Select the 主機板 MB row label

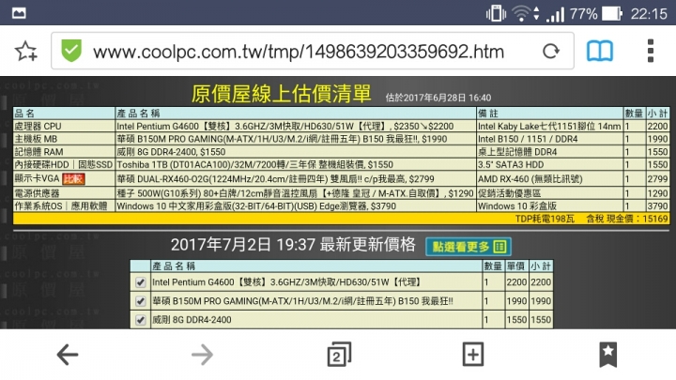pos(36,139)
